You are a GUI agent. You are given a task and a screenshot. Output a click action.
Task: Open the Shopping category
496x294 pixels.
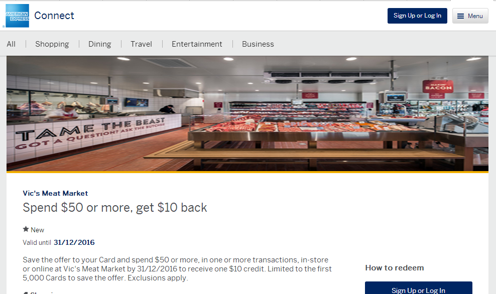click(x=52, y=44)
